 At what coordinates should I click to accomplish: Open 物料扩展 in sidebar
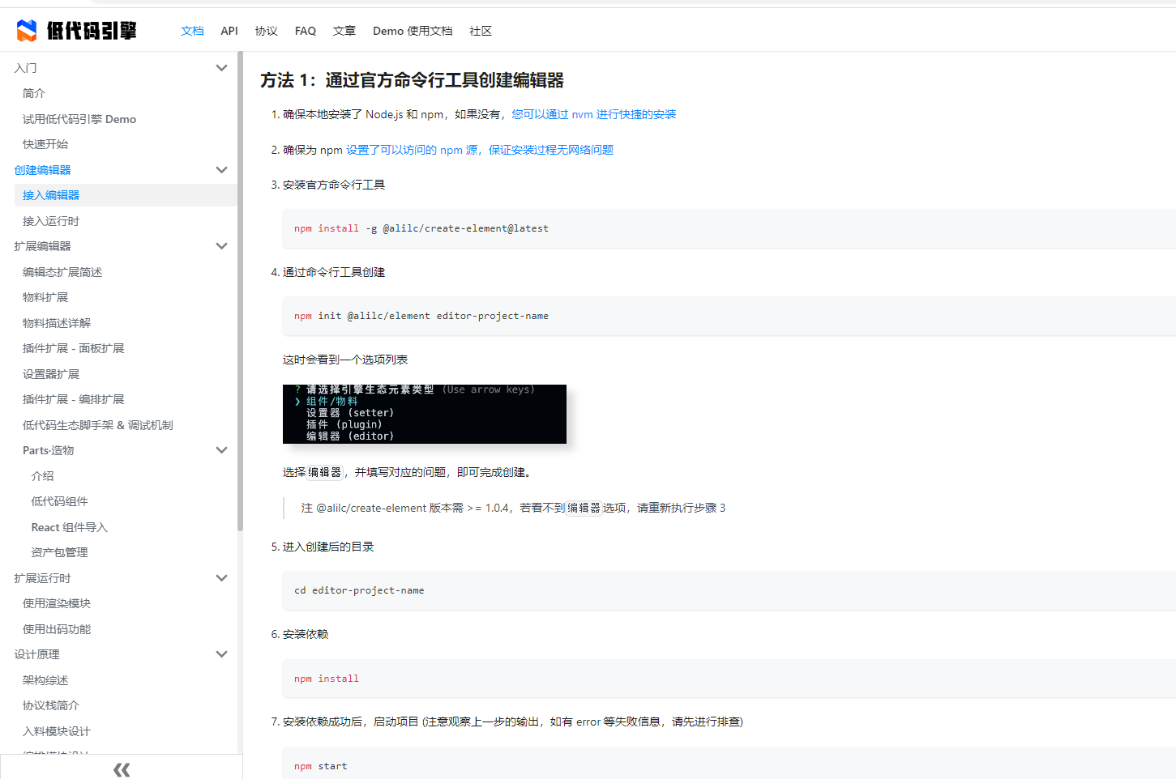pos(45,297)
